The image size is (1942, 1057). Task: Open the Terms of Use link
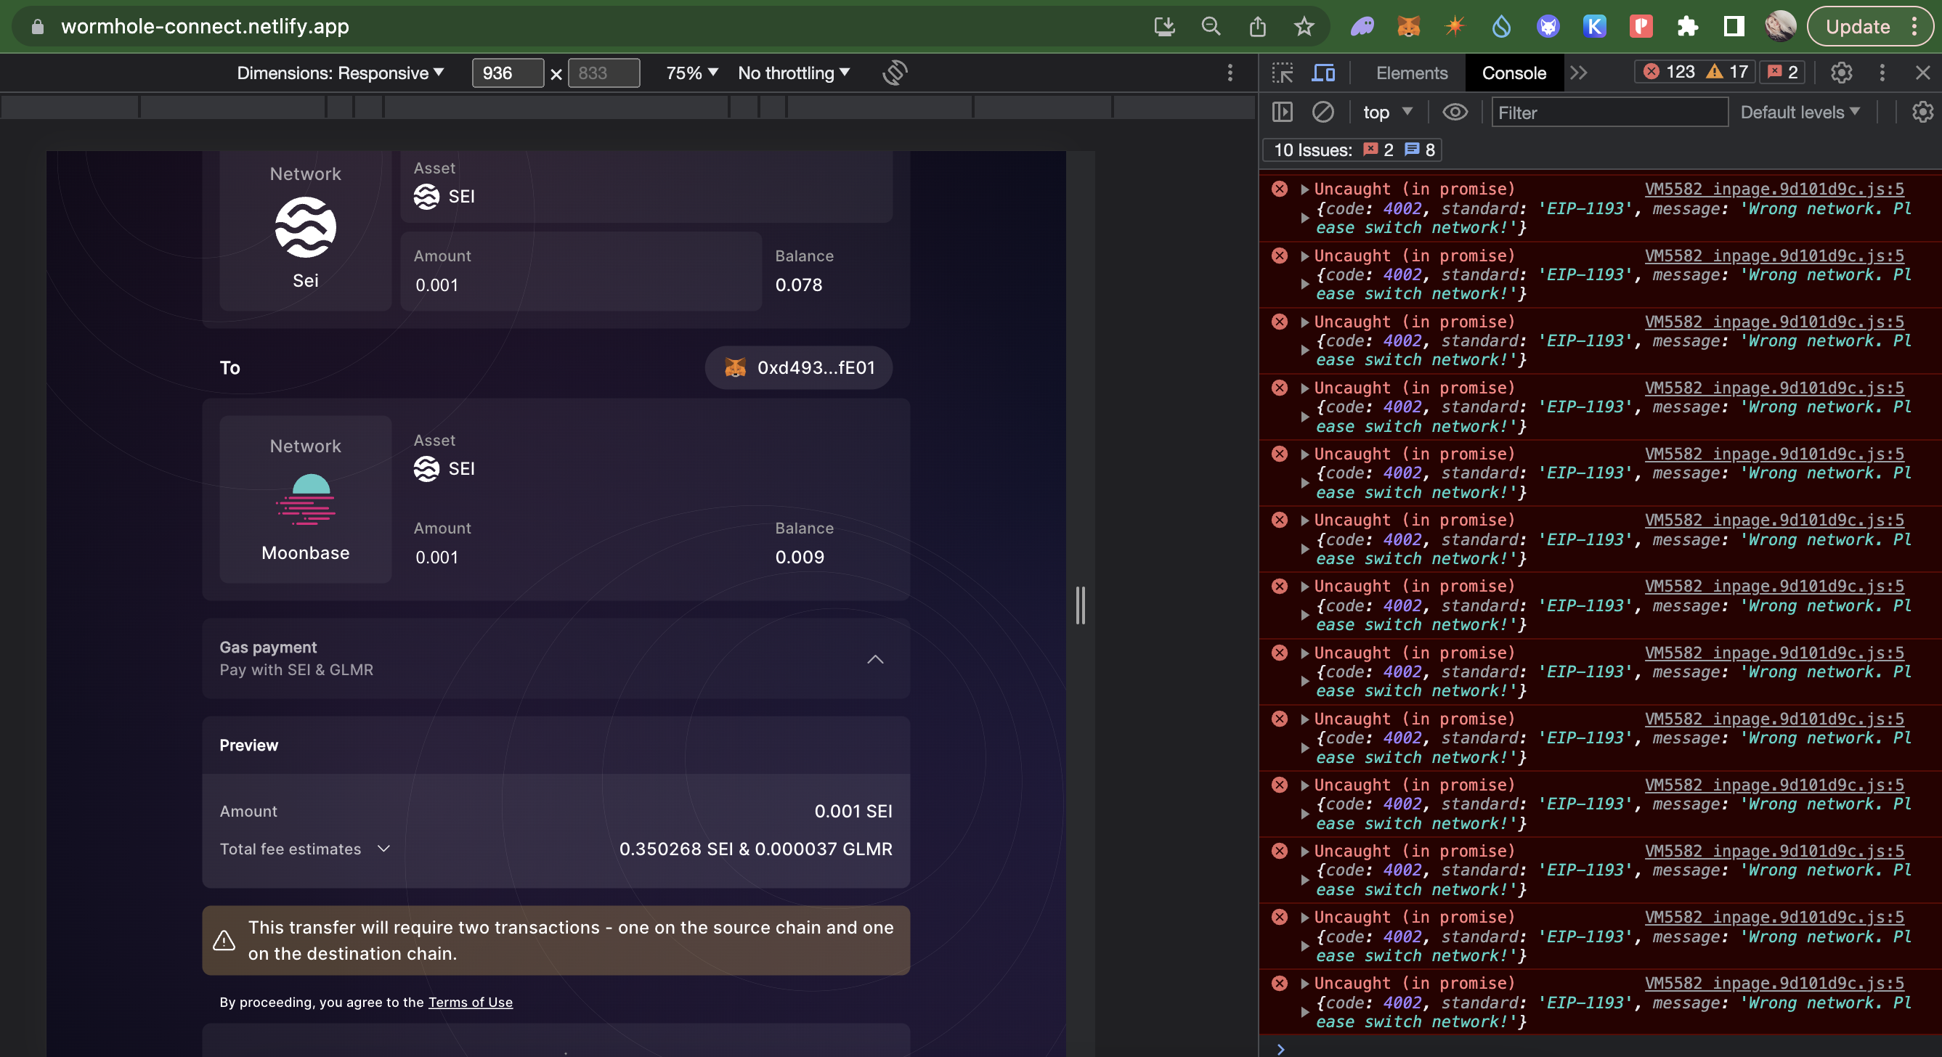470,1002
